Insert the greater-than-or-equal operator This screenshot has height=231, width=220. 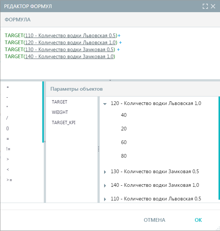coord(9,180)
